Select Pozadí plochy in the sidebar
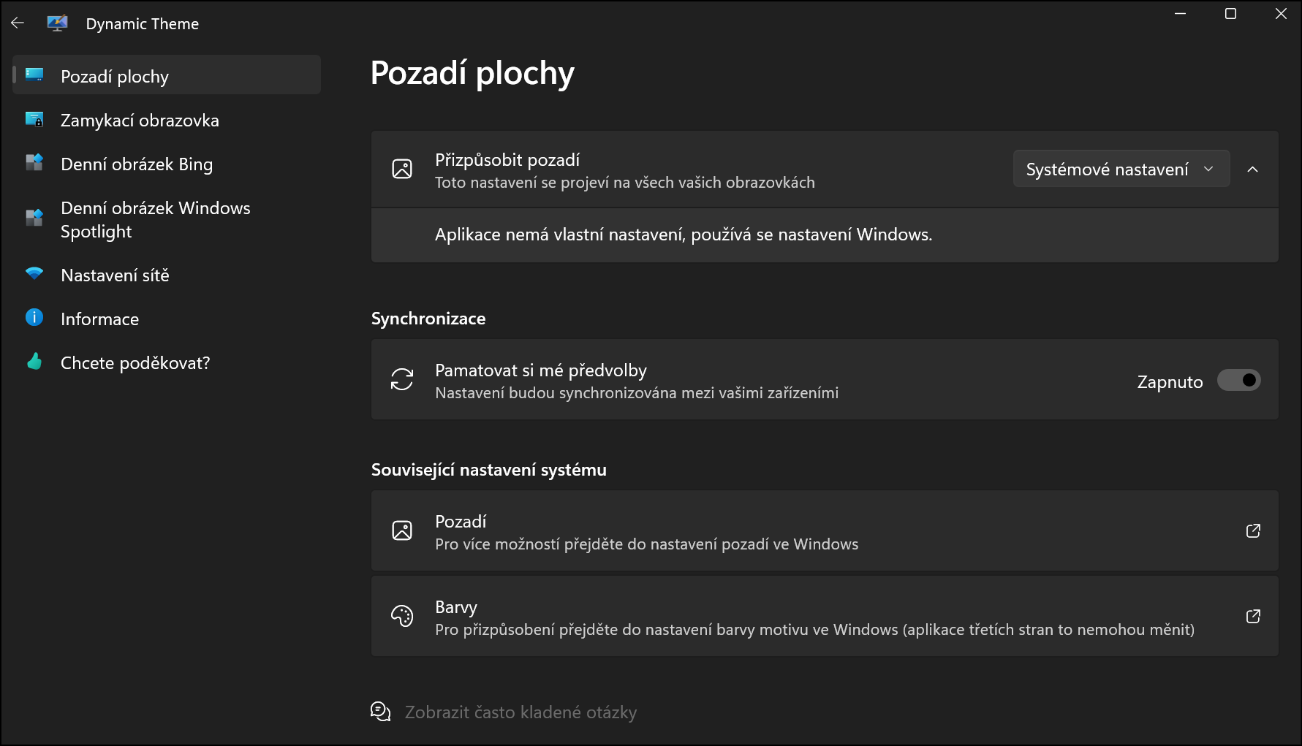The height and width of the screenshot is (746, 1302). click(115, 77)
